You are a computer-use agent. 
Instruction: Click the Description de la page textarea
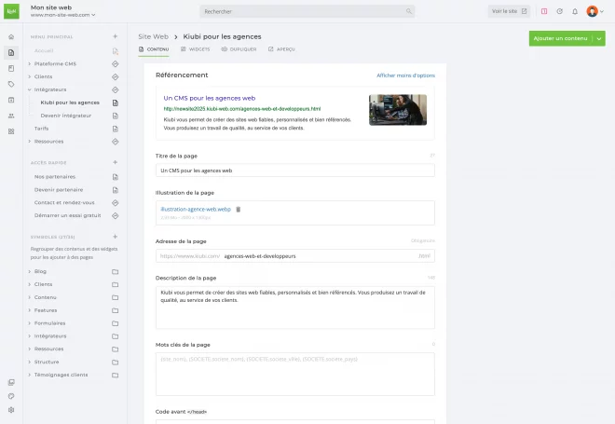point(295,308)
